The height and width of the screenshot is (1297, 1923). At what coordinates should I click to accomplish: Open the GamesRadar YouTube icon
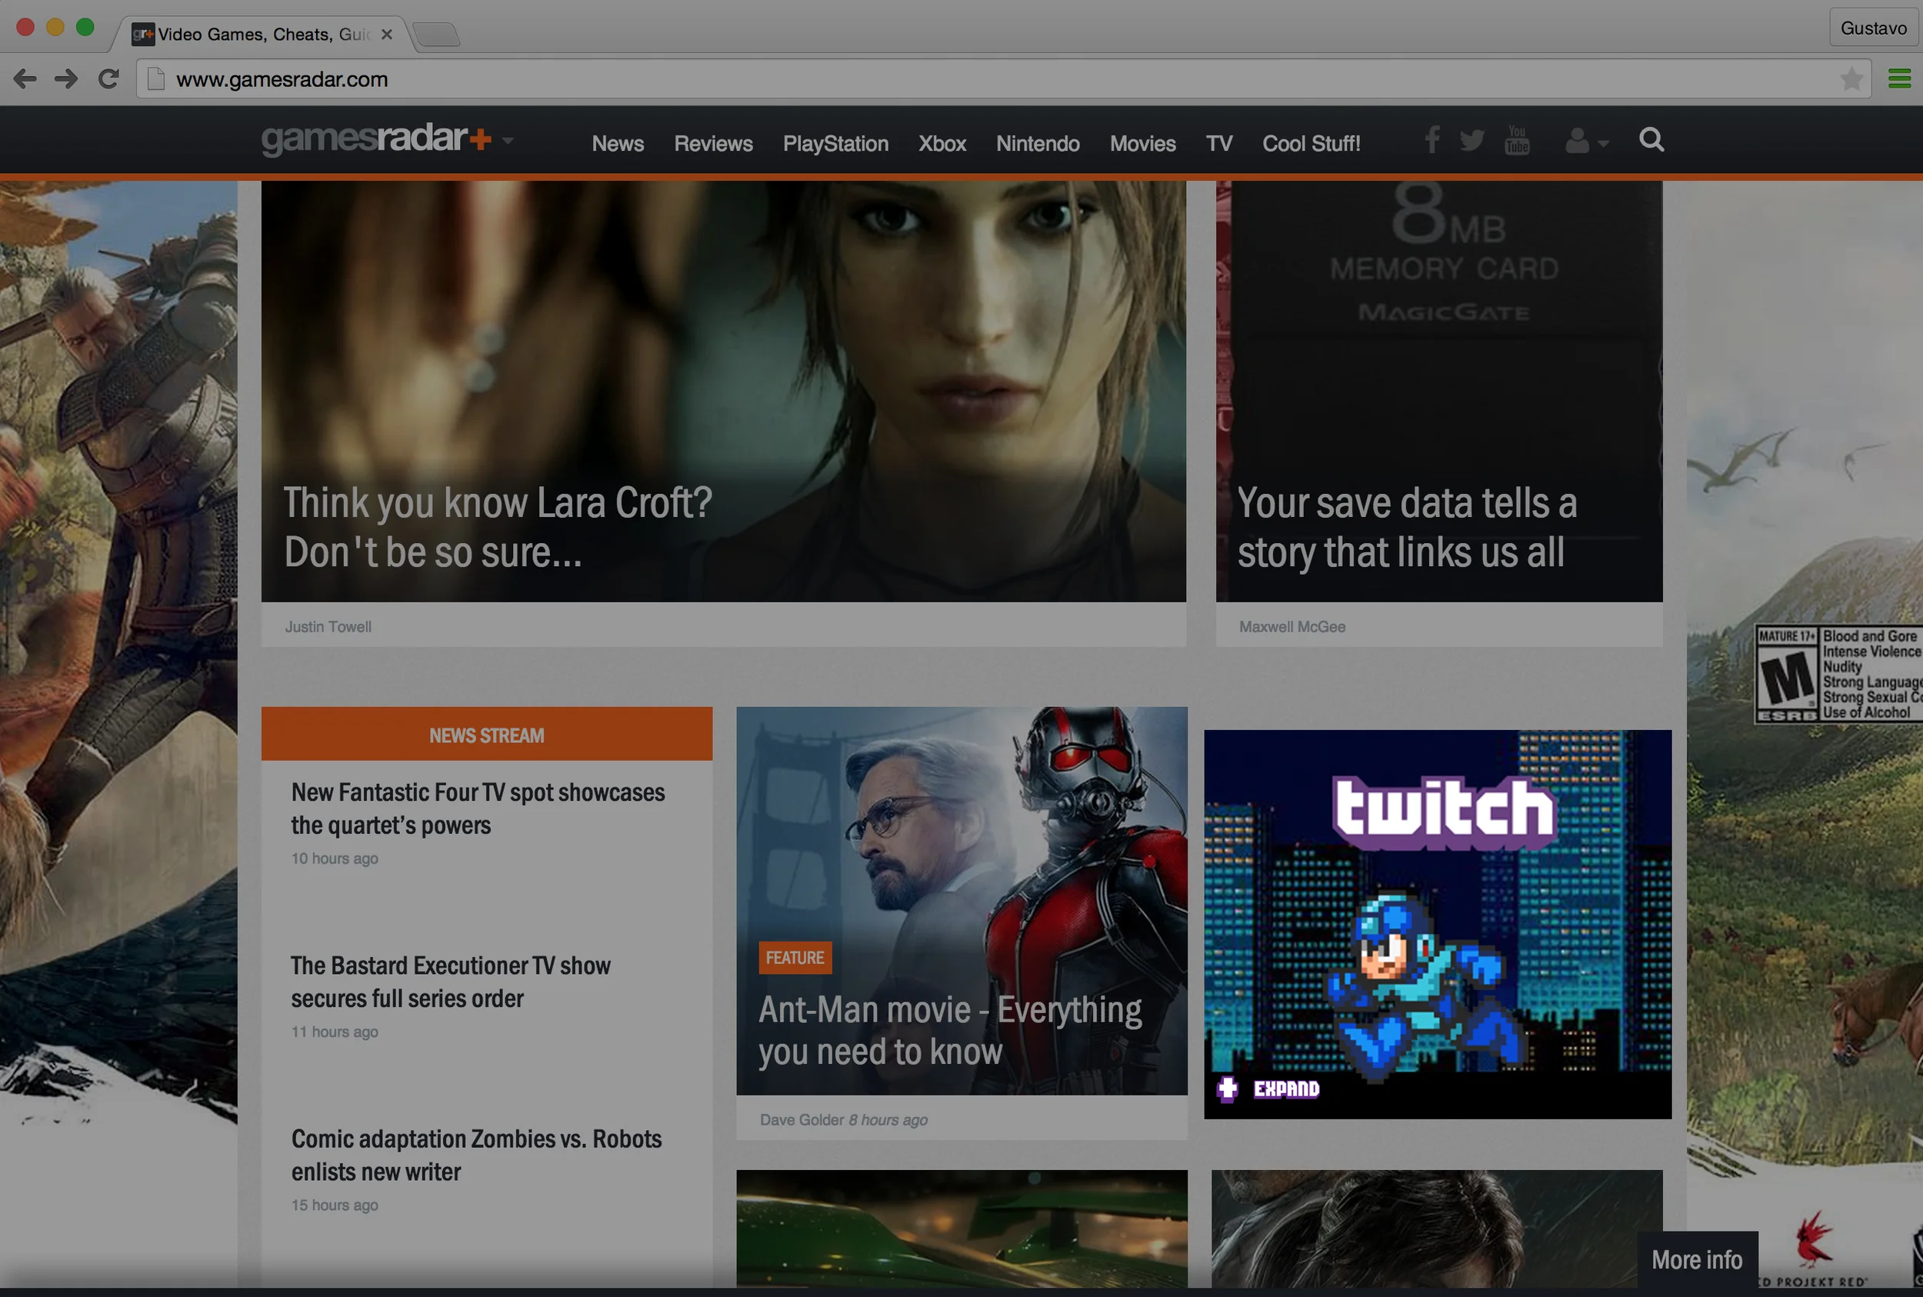tap(1517, 140)
